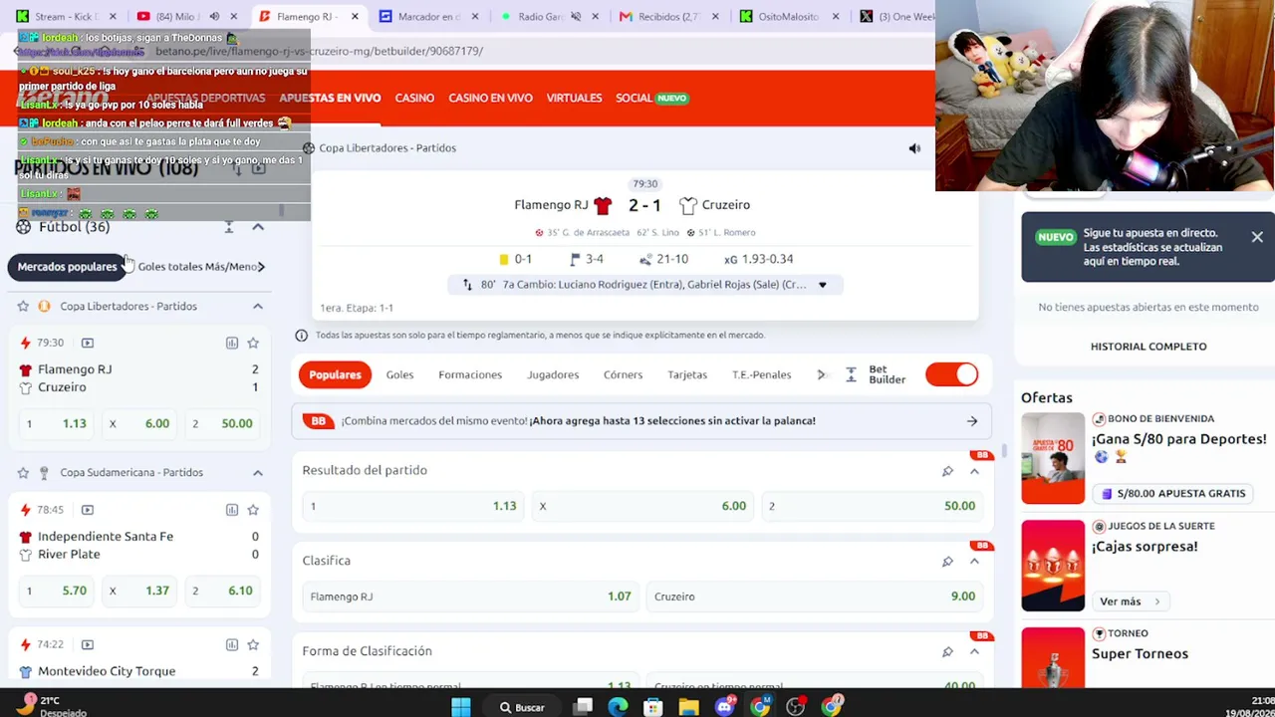Bet on the draw at 6.00 in main market
The width and height of the screenshot is (1275, 717).
[x=643, y=506]
